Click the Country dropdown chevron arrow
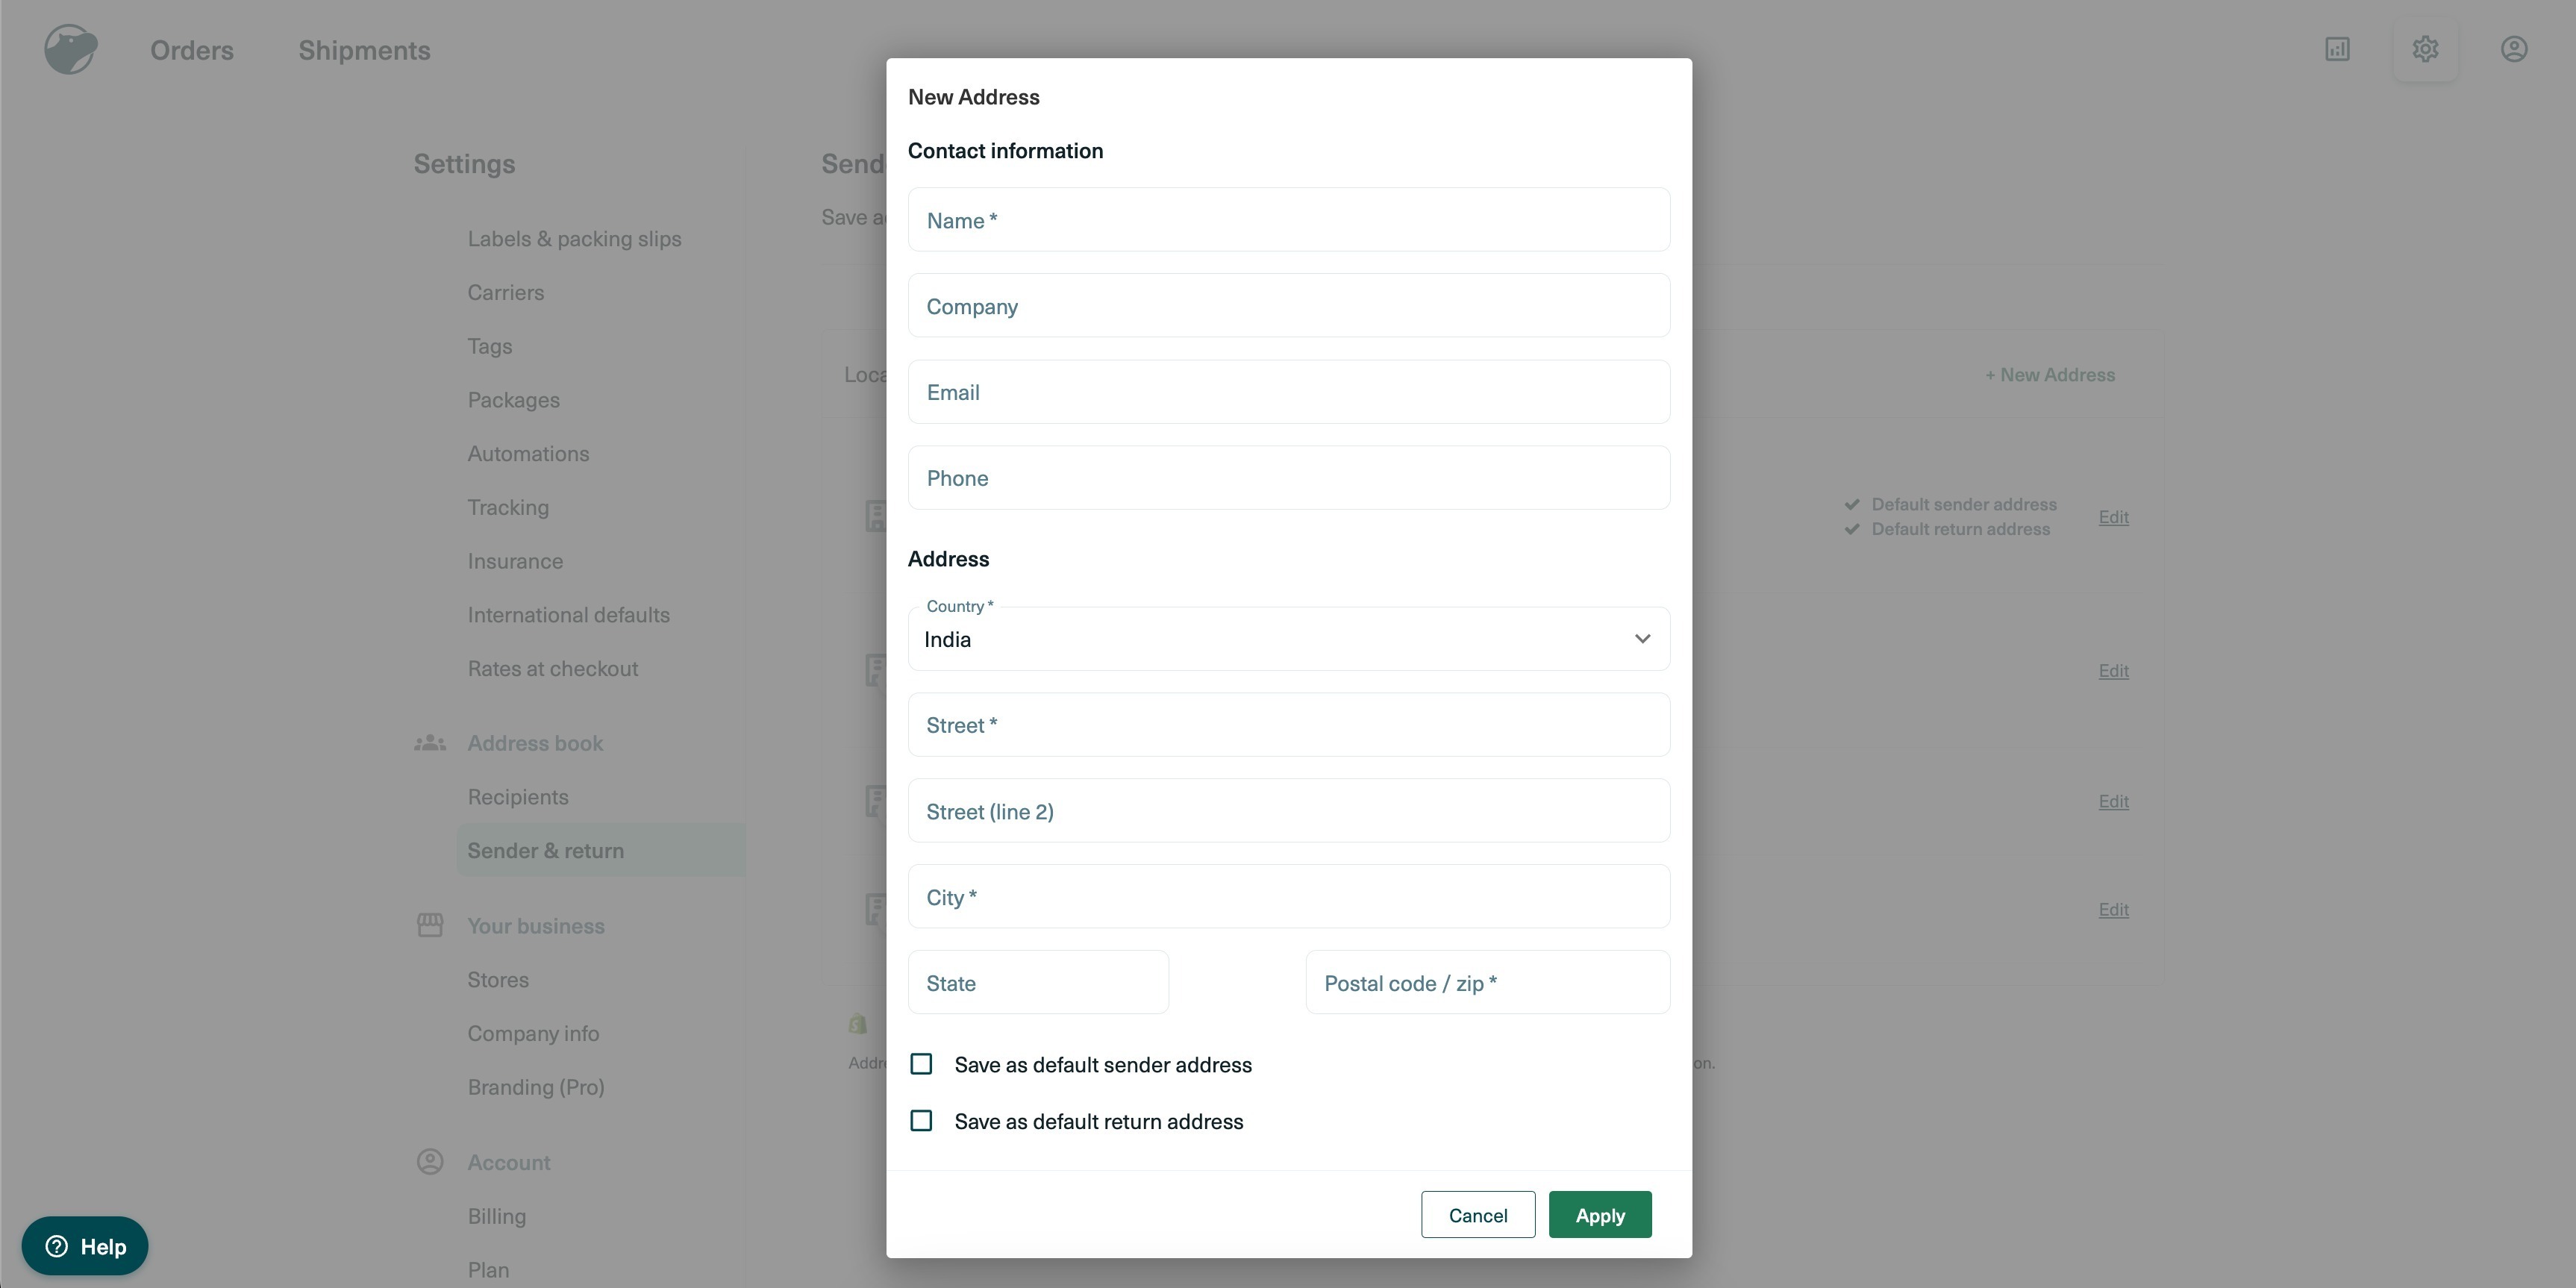 point(1642,639)
